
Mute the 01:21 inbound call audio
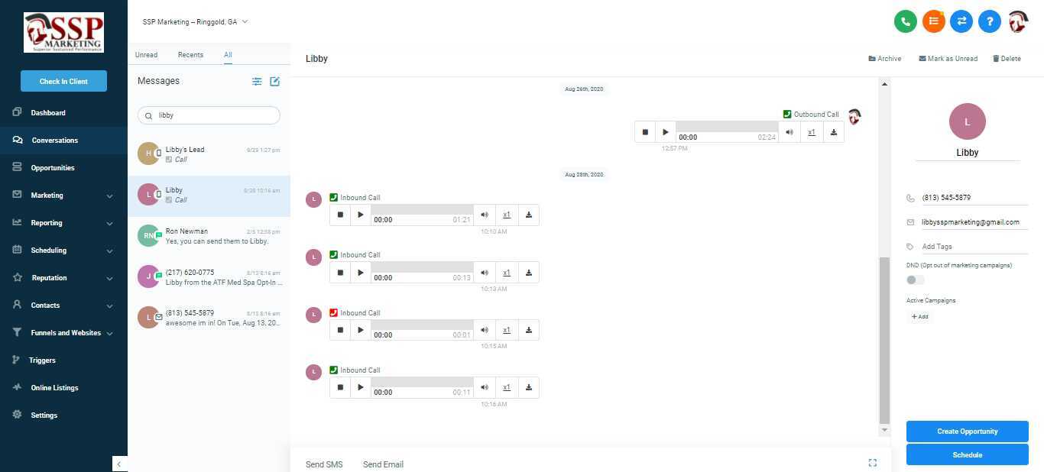485,215
